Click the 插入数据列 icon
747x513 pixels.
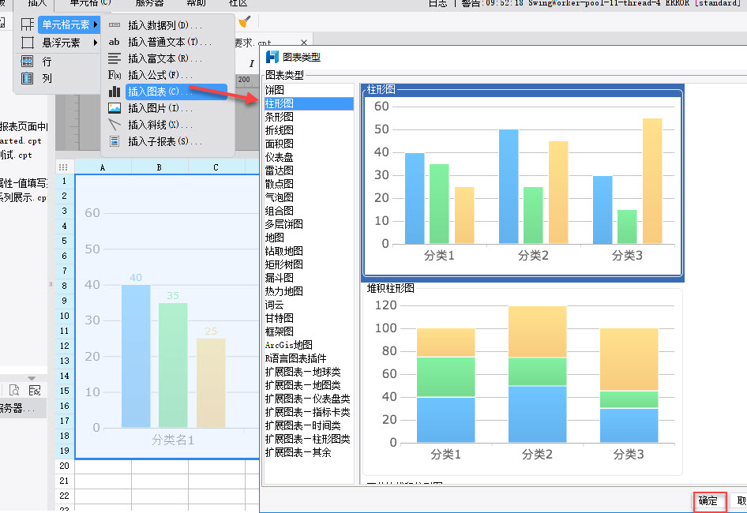pos(114,24)
